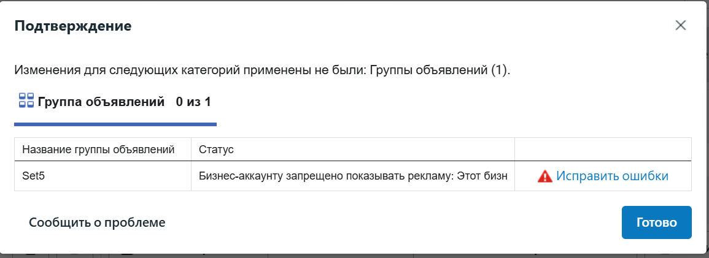Open the Исправить ошибки link
709x258 pixels.
(x=612, y=176)
